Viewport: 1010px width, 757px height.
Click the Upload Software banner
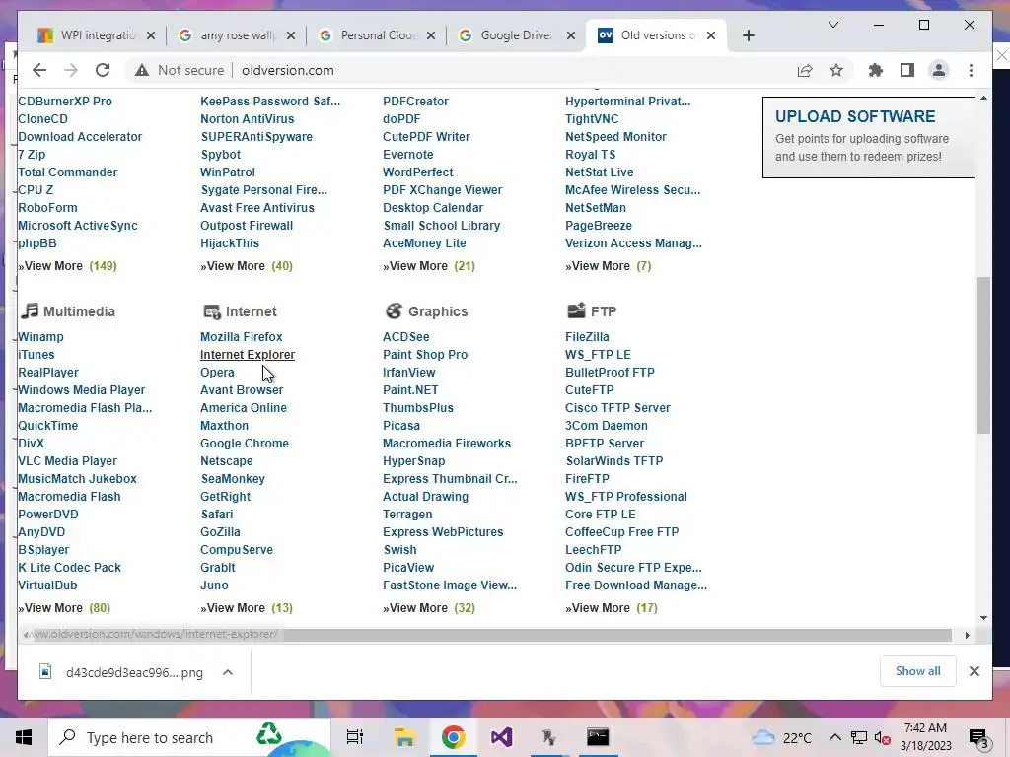point(869,137)
